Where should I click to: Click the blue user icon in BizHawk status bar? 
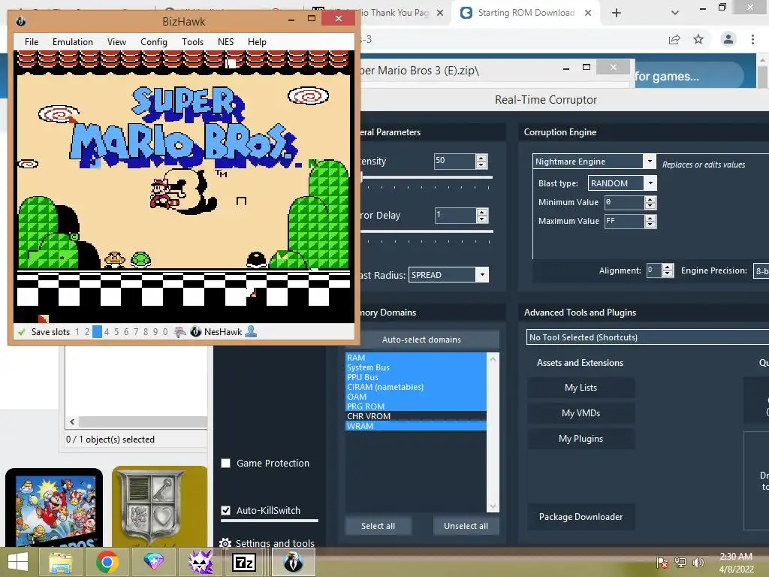[251, 331]
